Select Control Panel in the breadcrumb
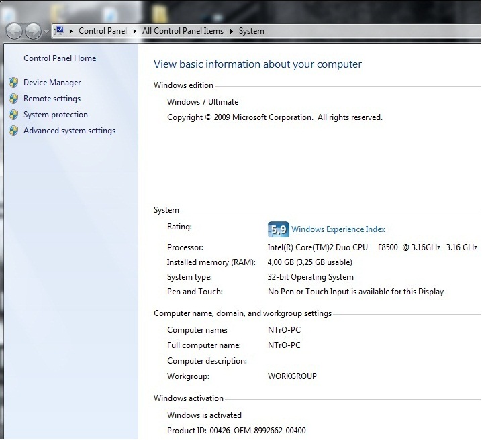 (103, 31)
